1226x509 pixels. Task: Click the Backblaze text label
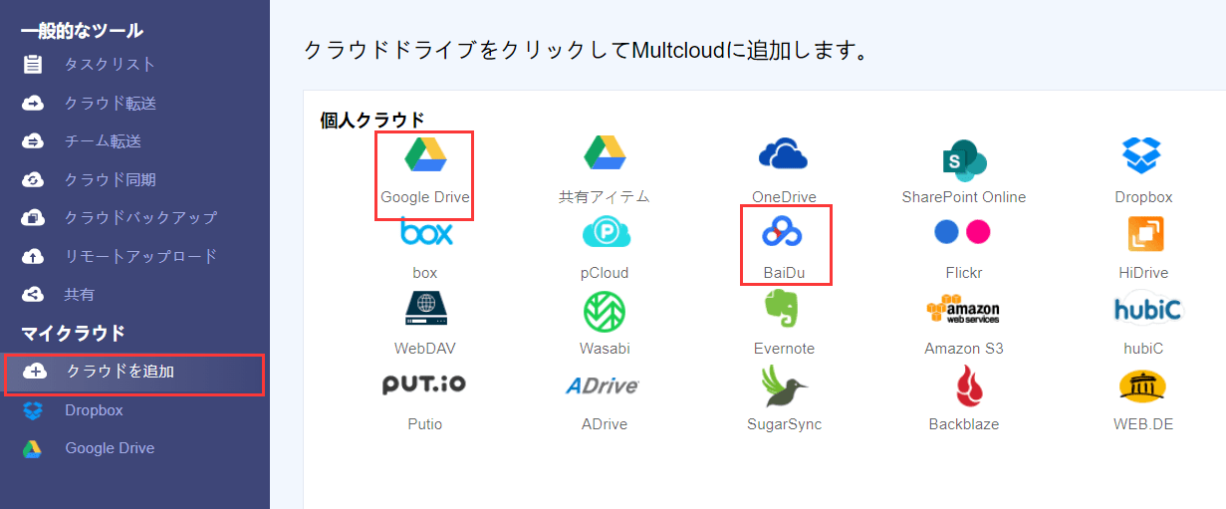[964, 424]
